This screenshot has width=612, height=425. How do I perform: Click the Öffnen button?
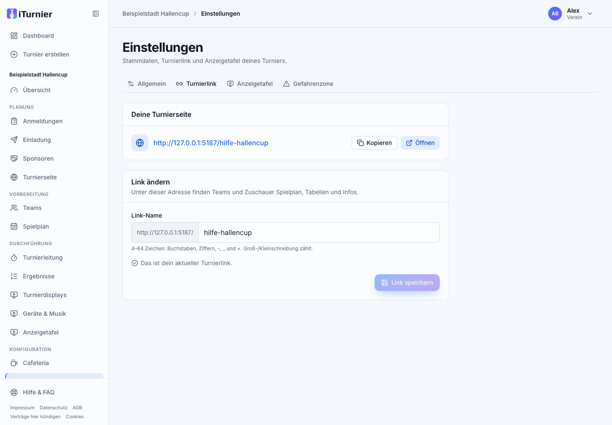(x=420, y=143)
